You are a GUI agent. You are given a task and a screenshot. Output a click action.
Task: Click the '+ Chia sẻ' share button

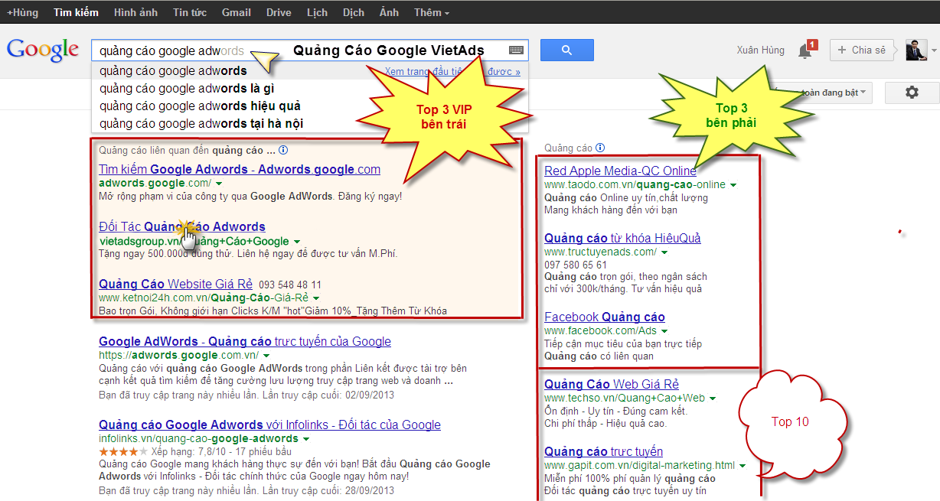point(863,50)
